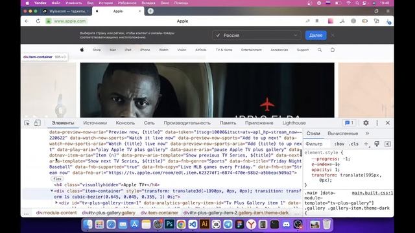
Task: Open the TV & Home nav link
Action: pyautogui.click(x=224, y=50)
